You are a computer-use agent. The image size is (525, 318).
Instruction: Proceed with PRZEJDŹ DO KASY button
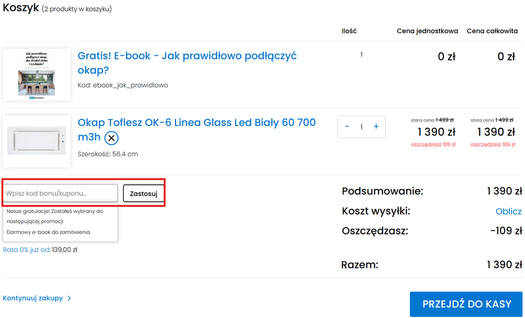467,304
